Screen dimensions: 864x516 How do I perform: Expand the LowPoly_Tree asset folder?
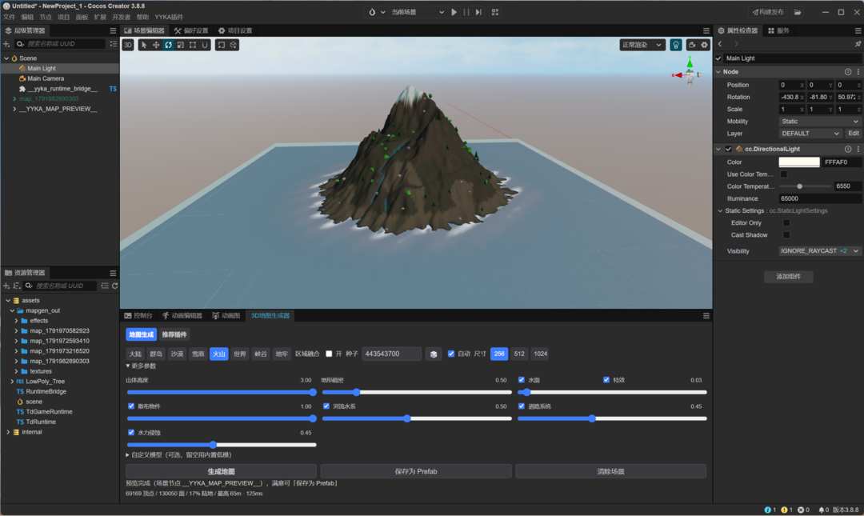[x=11, y=382]
